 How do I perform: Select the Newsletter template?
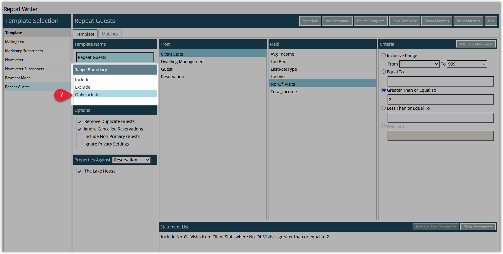point(37,60)
